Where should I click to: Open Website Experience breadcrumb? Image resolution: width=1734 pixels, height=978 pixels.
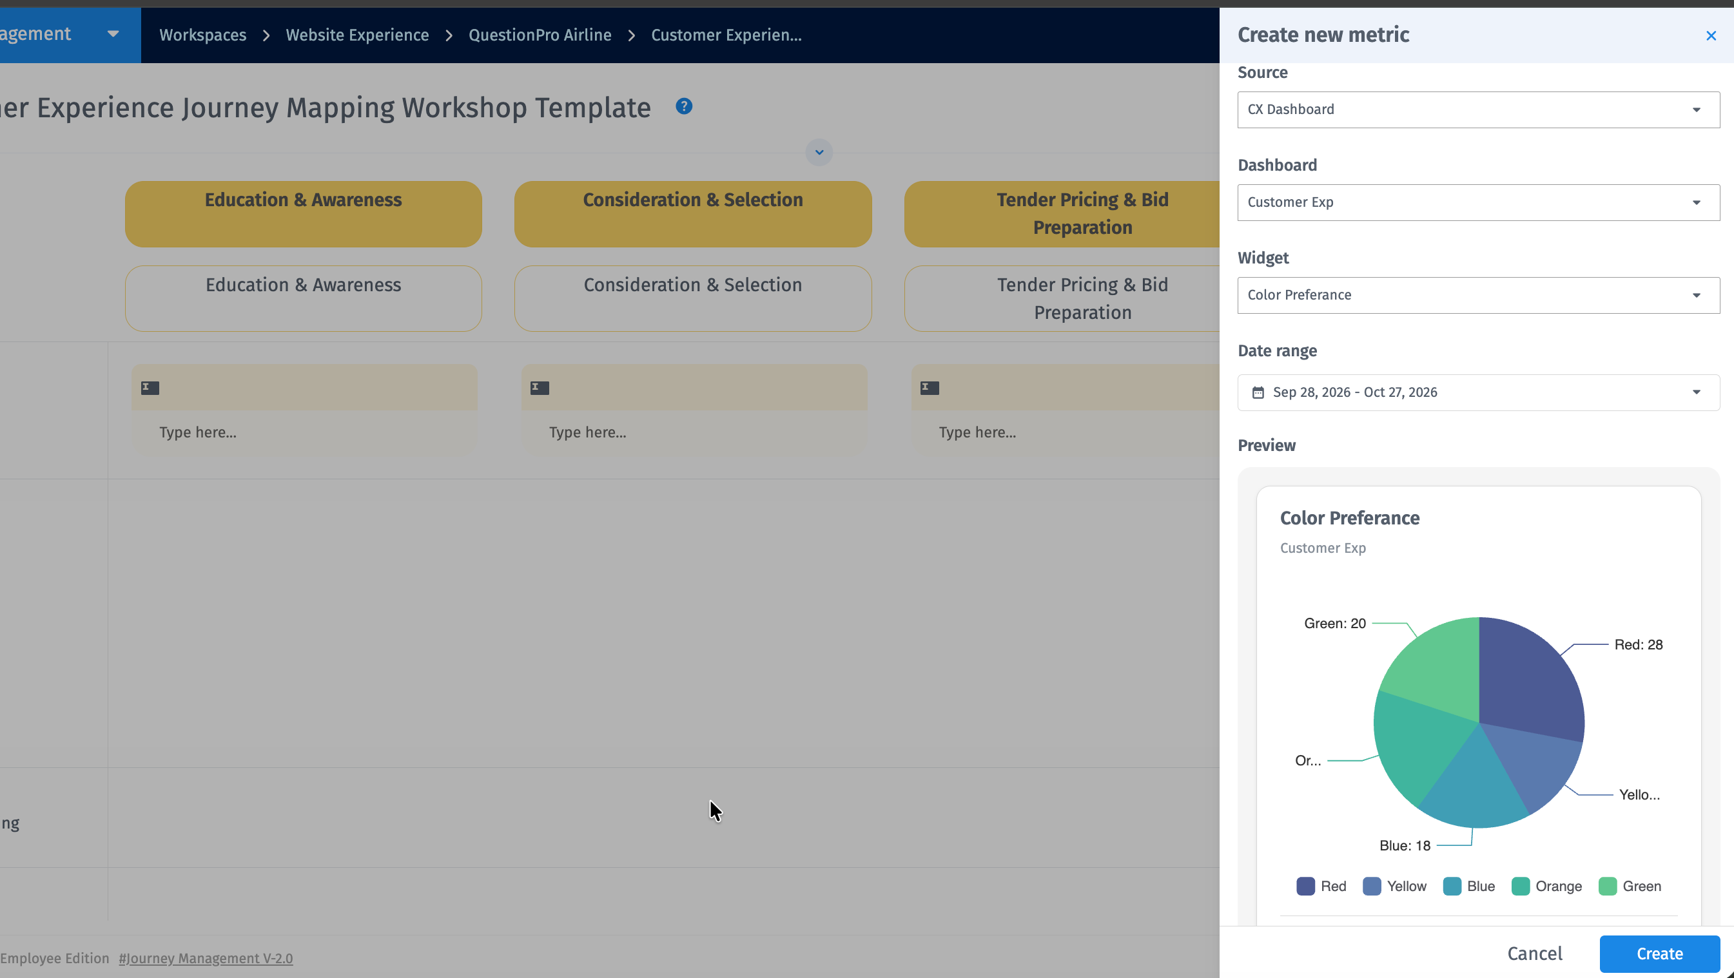[357, 35]
